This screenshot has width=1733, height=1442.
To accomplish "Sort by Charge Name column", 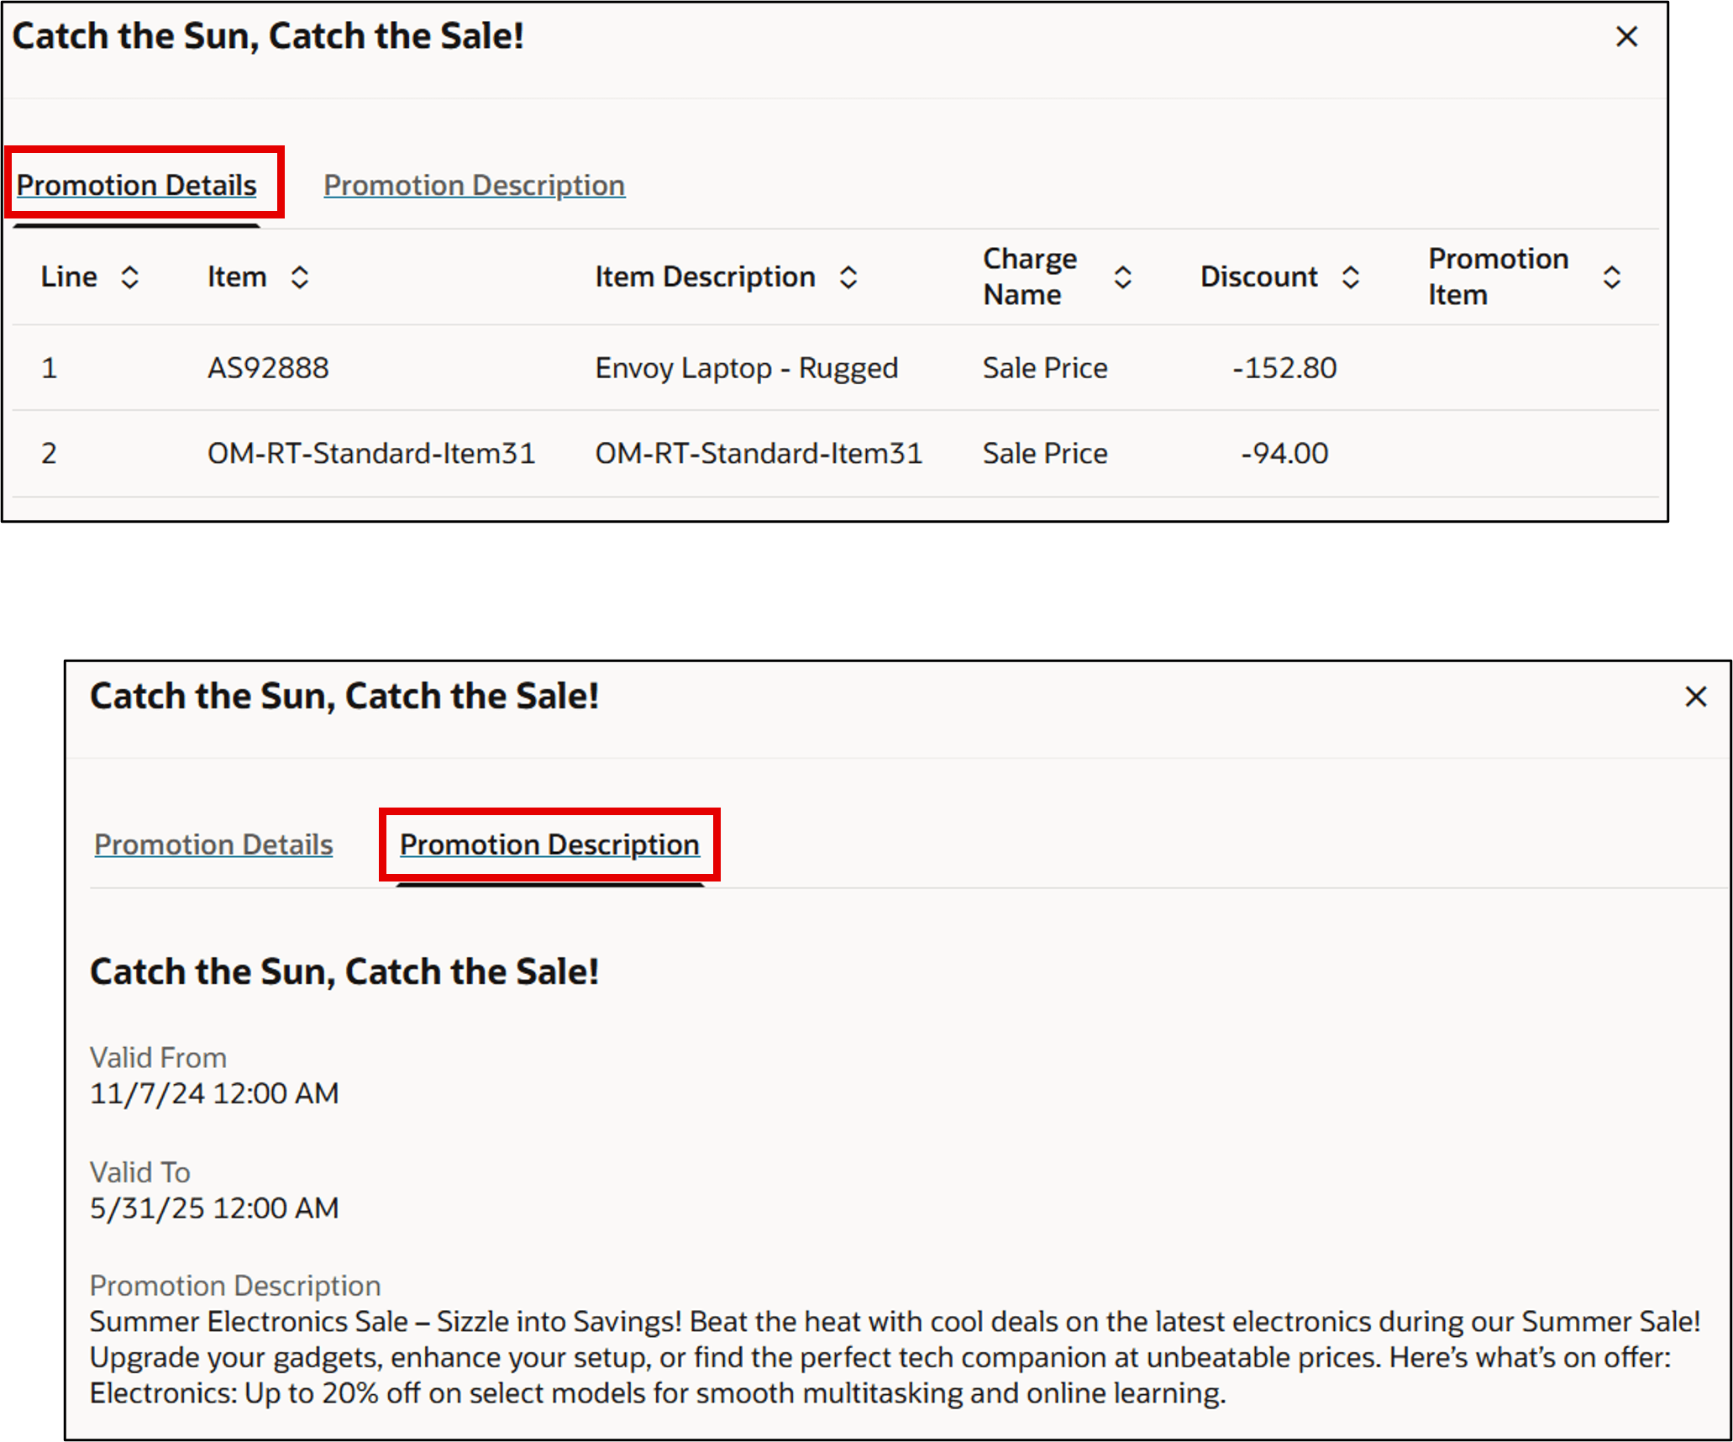I will 1122,277.
